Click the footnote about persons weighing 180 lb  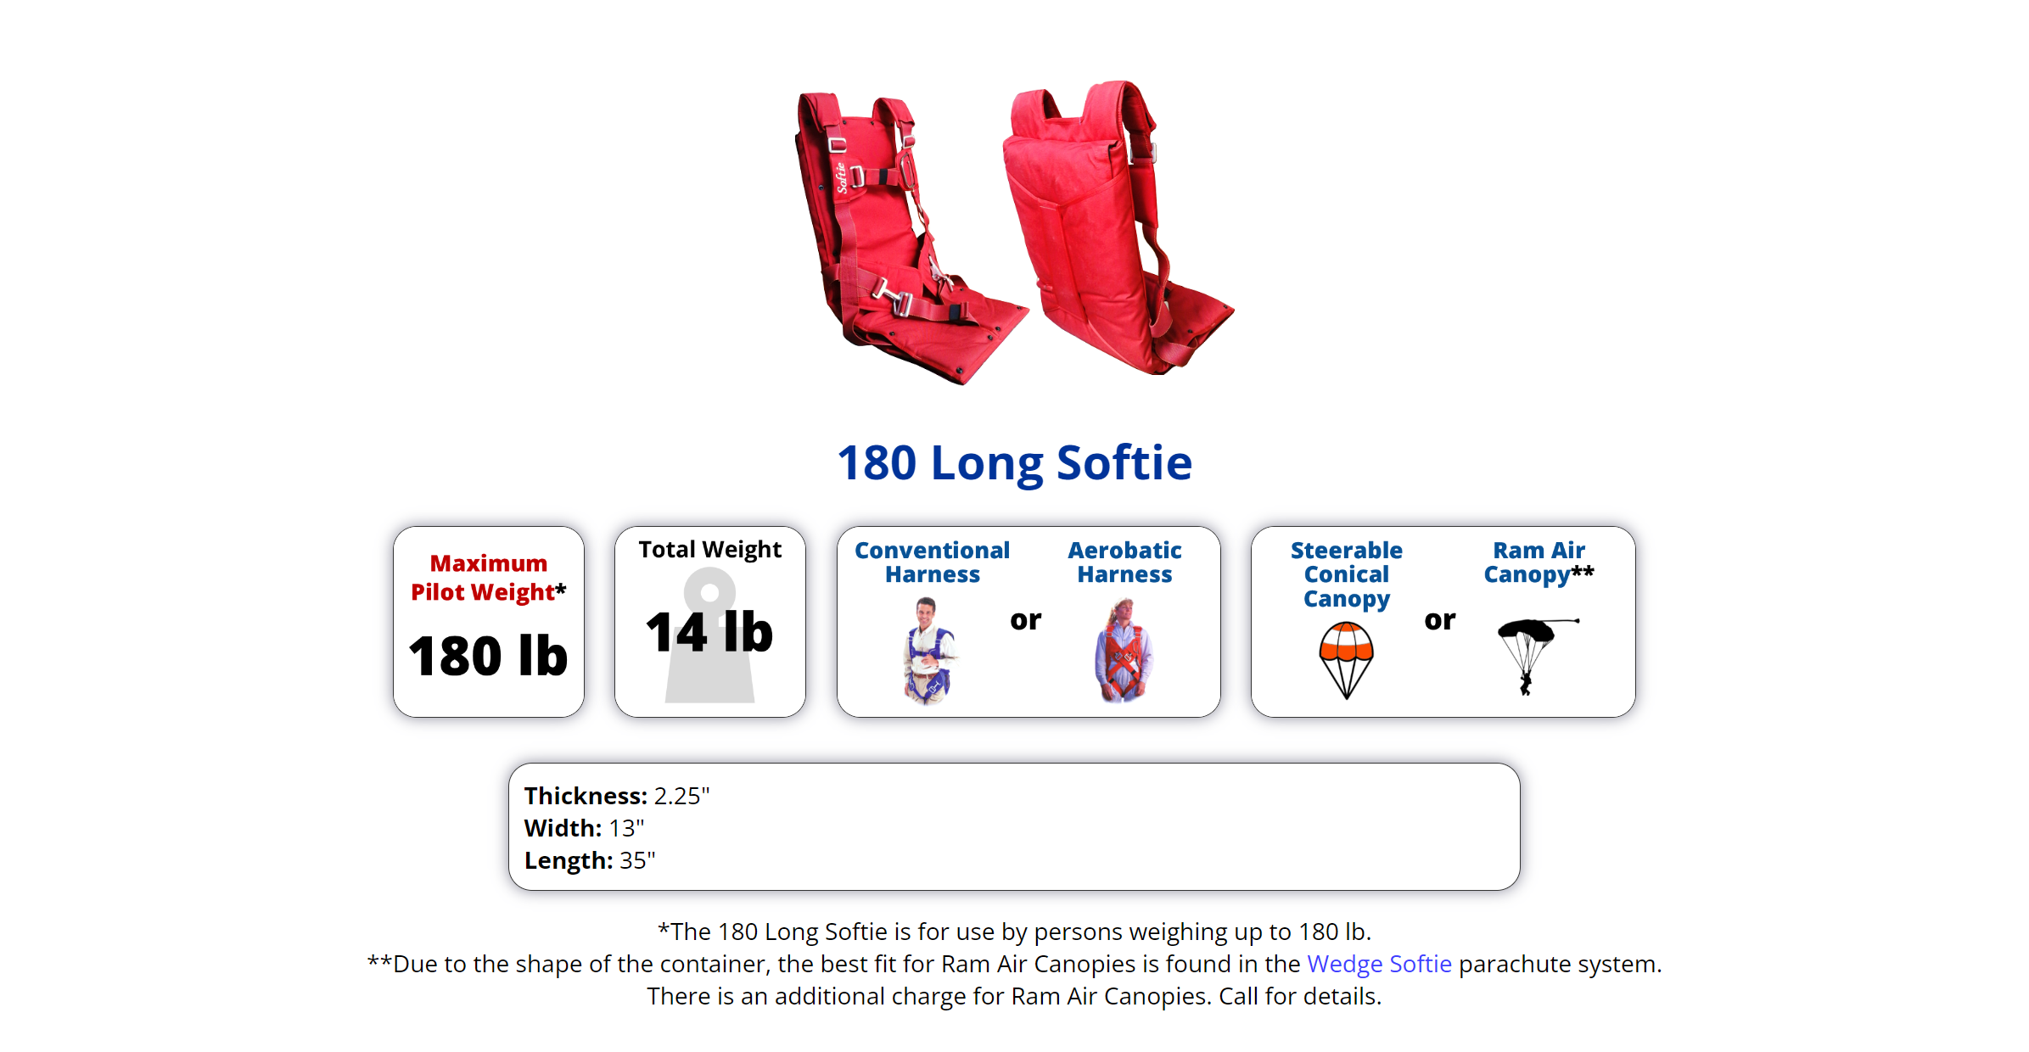(x=1014, y=932)
